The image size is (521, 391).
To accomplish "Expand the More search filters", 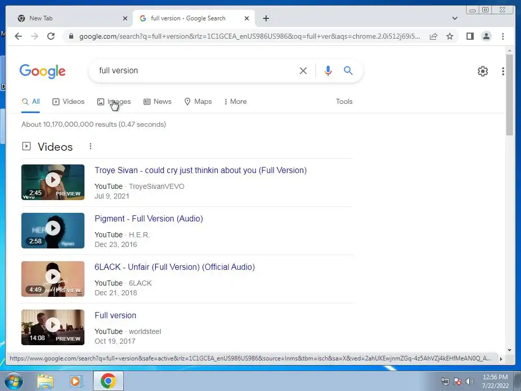I will click(235, 101).
